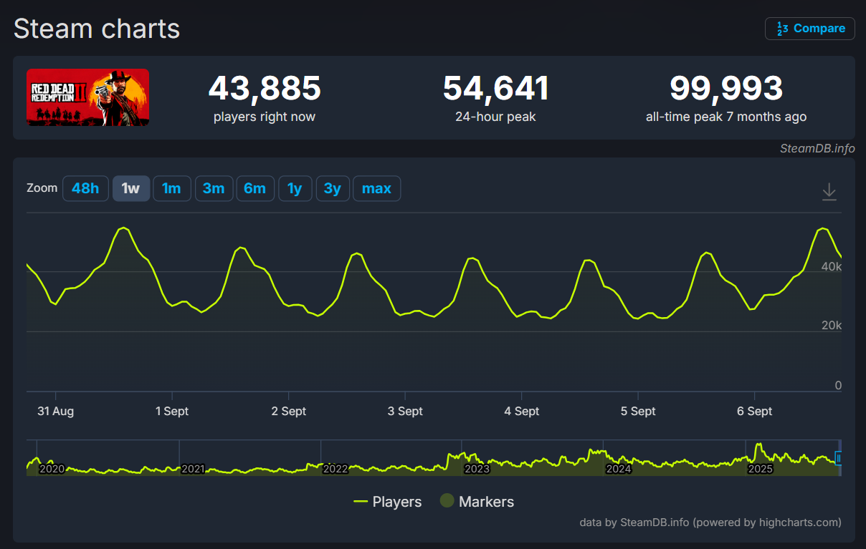The width and height of the screenshot is (866, 549).
Task: Click the 20k y-axis label
Action: [x=832, y=326]
